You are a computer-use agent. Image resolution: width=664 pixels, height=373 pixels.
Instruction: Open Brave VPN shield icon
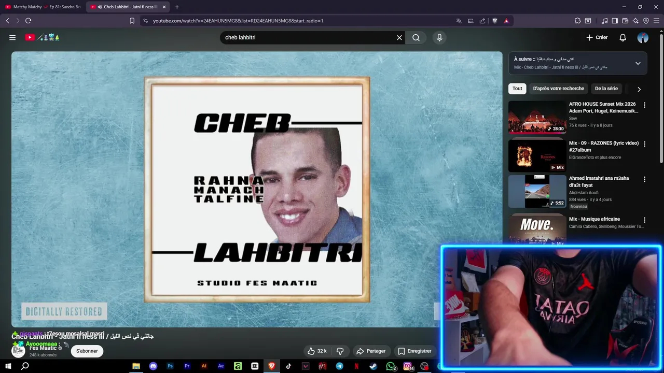pos(646,21)
